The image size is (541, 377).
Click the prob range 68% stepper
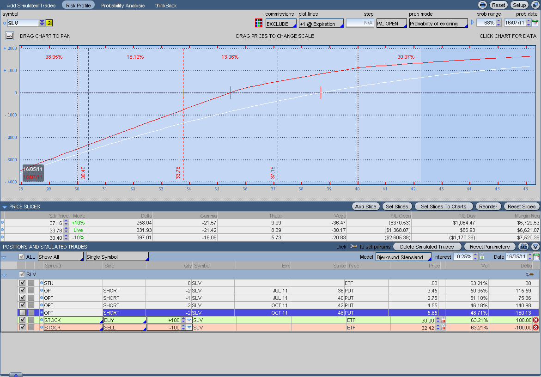[x=498, y=23]
